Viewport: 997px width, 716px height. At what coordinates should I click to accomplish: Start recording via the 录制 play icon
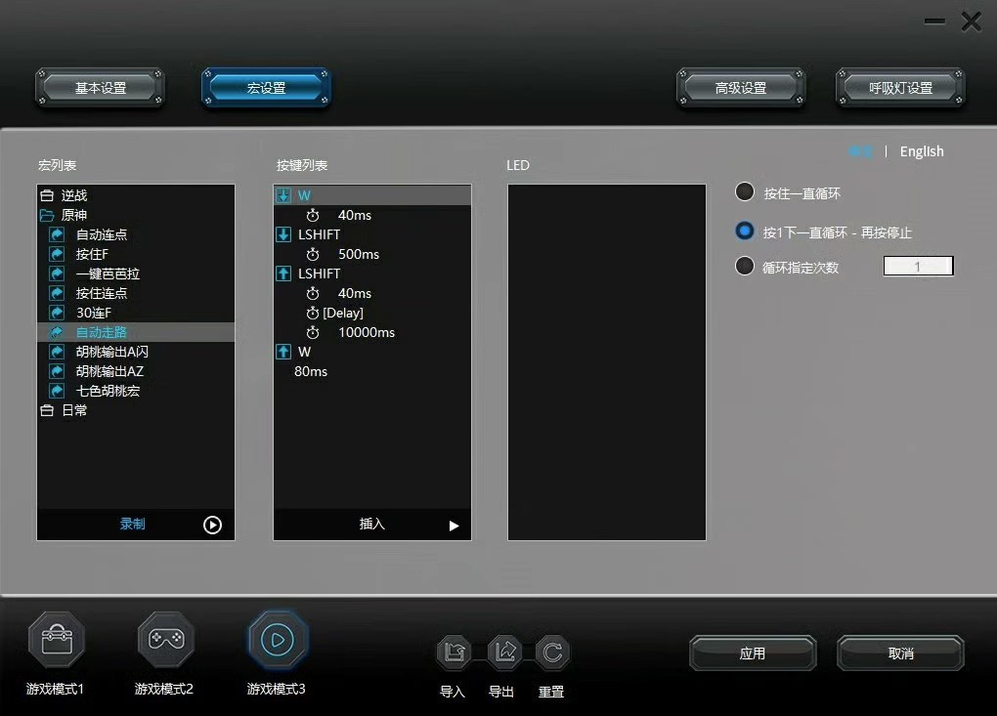click(212, 525)
